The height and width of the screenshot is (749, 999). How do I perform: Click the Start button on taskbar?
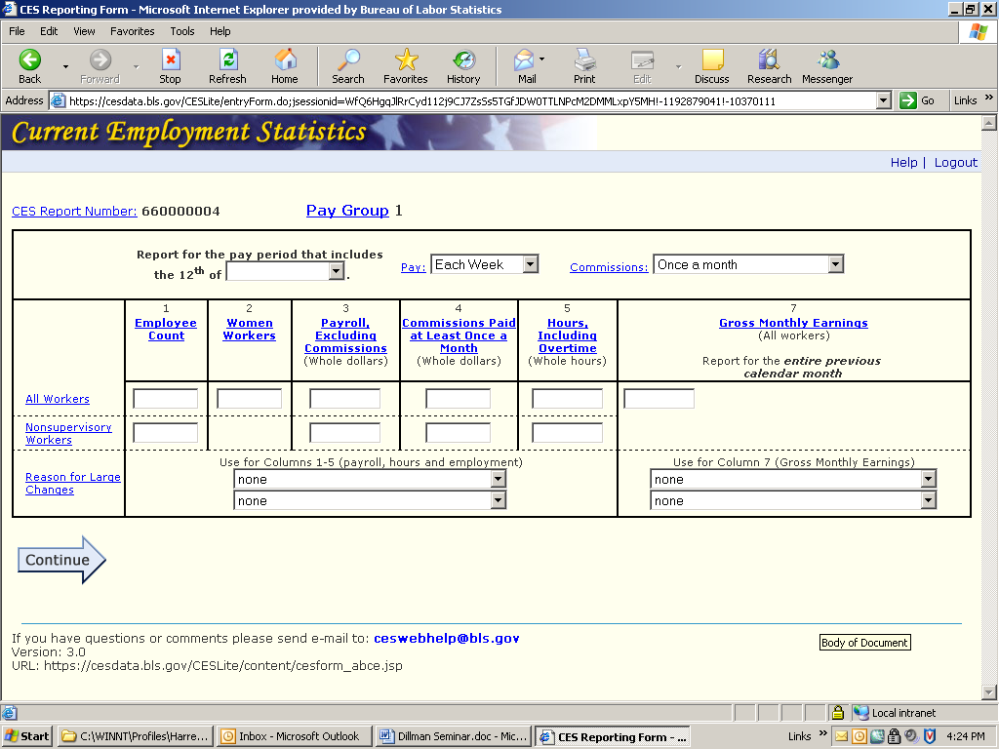(27, 736)
